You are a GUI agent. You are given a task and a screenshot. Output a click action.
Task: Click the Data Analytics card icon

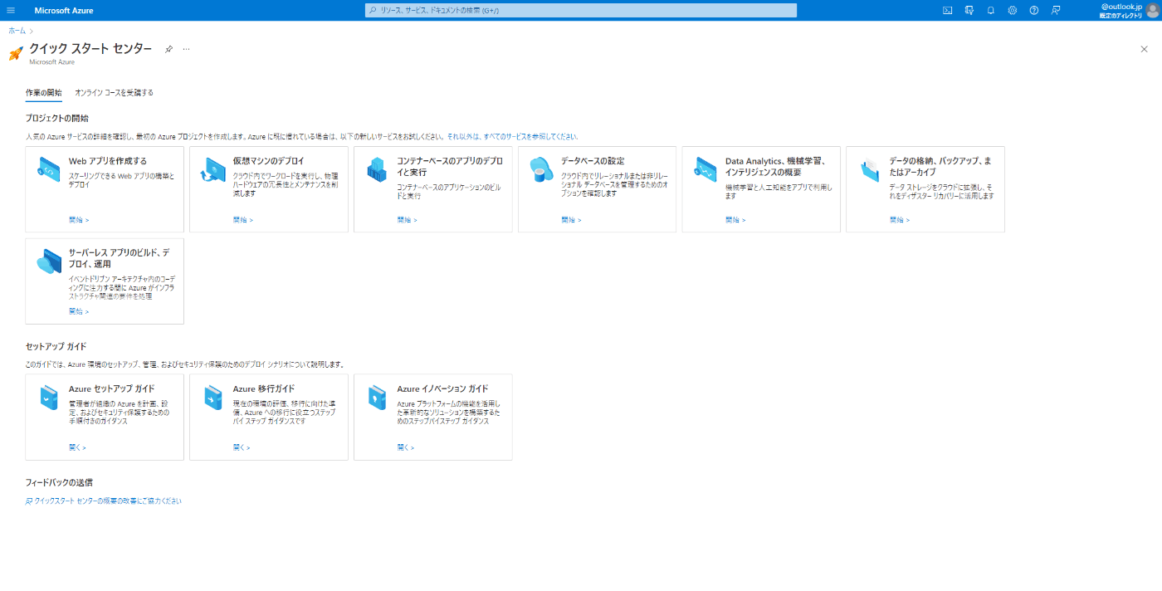(705, 169)
